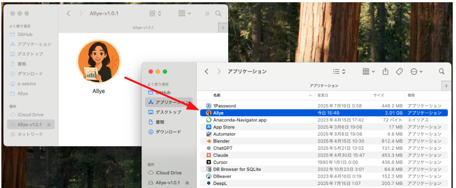The image size is (456, 188).
Task: Search in the Allye-v1.0.1 window
Action: 218,13
